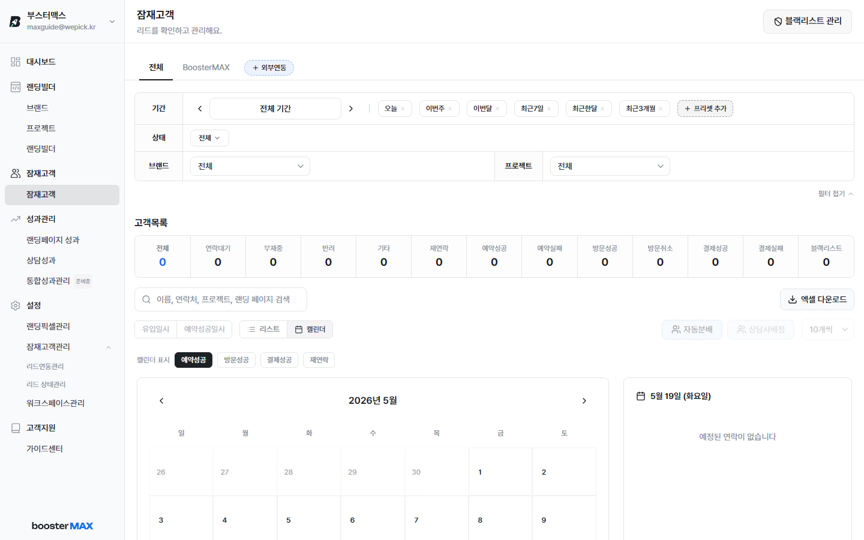Viewport: 864px width, 540px height.
Task: Click the 설정 gear icon
Action: 16,305
